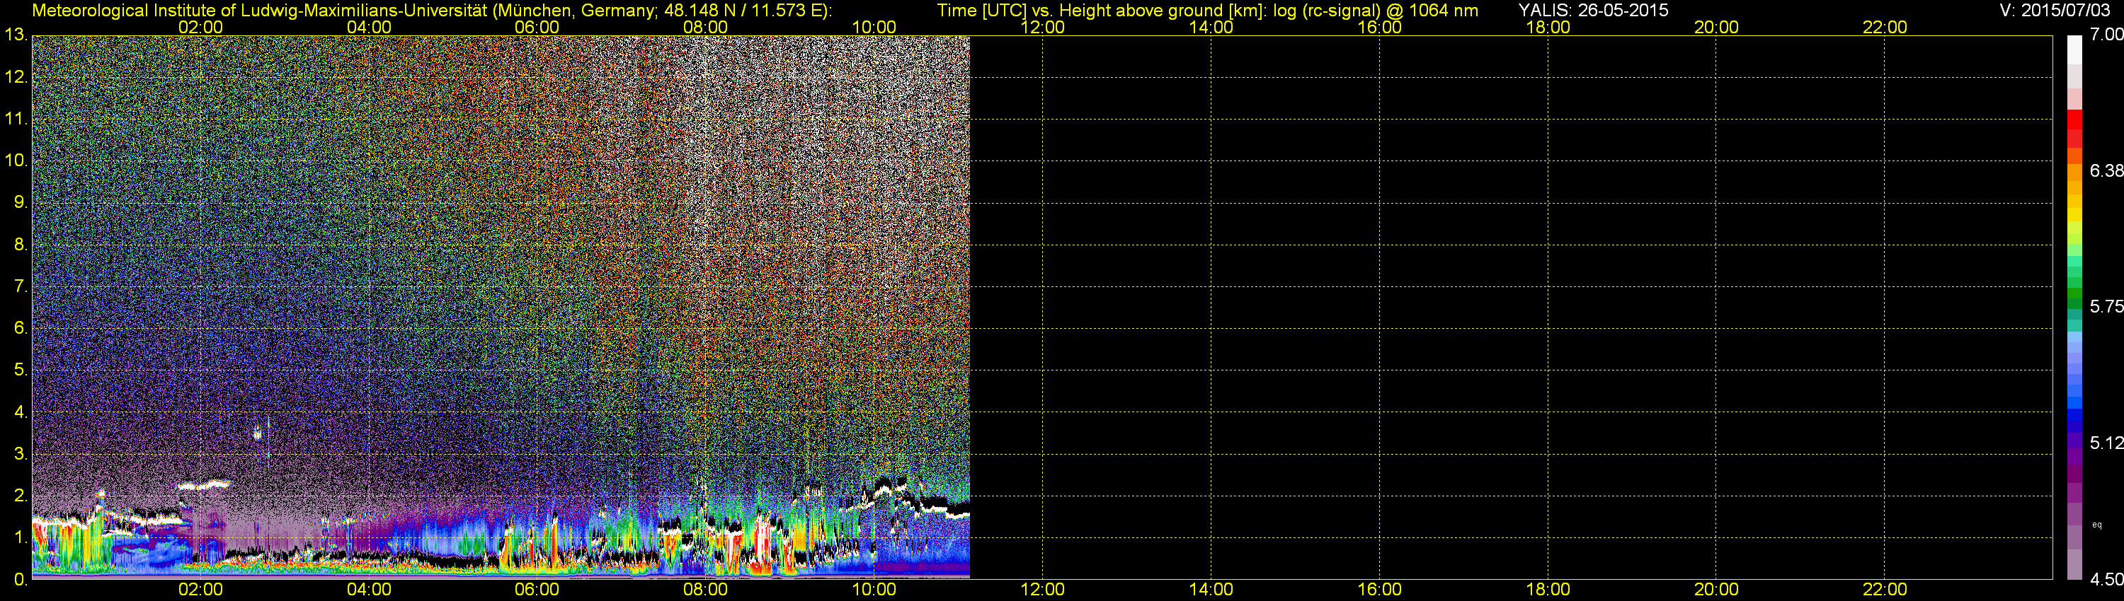Click the 20:00 label on the top time axis

(x=1716, y=27)
